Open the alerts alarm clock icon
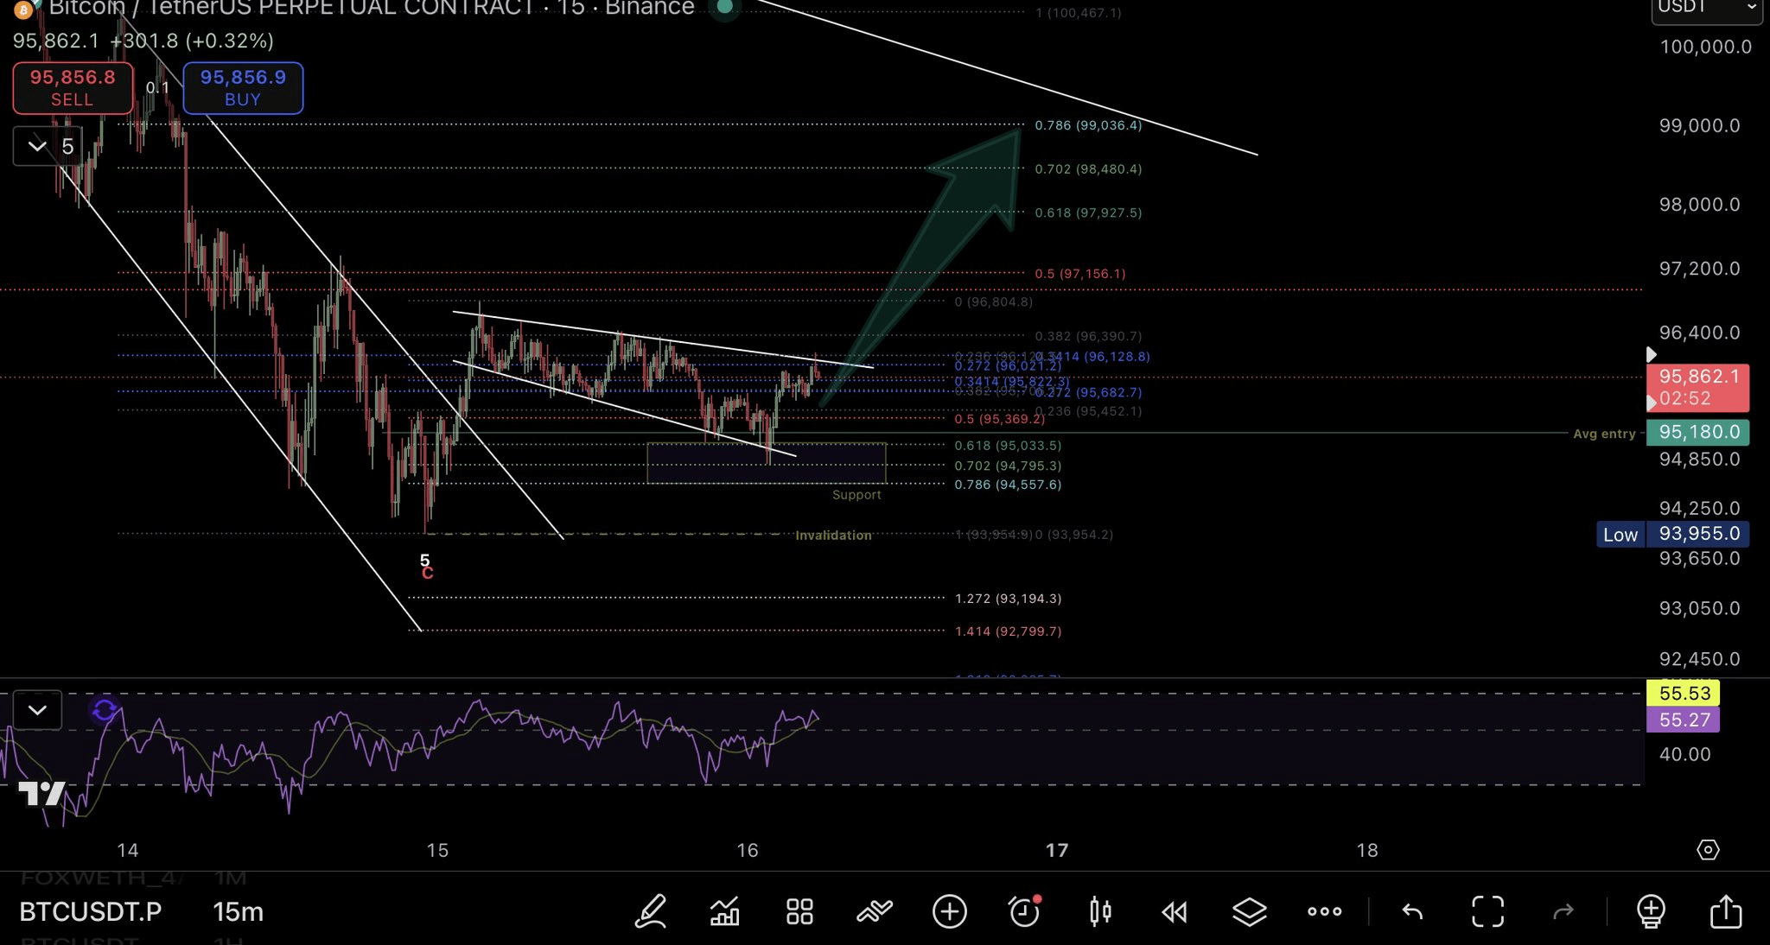The image size is (1770, 945). click(1024, 911)
